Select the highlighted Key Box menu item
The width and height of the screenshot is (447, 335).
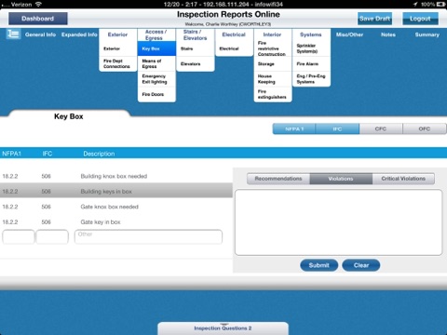coord(156,48)
